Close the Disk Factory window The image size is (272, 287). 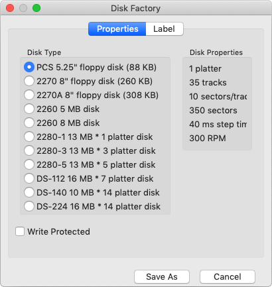point(10,8)
